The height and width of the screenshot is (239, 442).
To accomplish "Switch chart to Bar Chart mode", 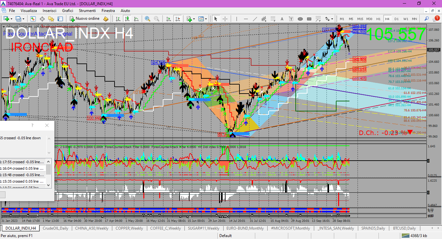I will click(x=118, y=19).
